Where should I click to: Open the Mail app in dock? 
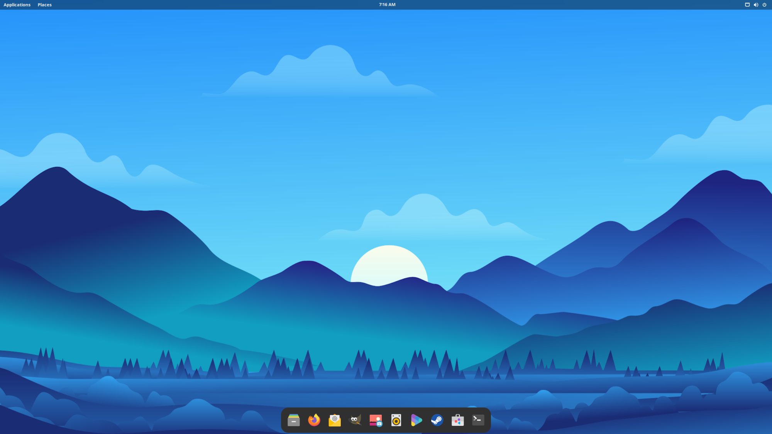pyautogui.click(x=335, y=420)
